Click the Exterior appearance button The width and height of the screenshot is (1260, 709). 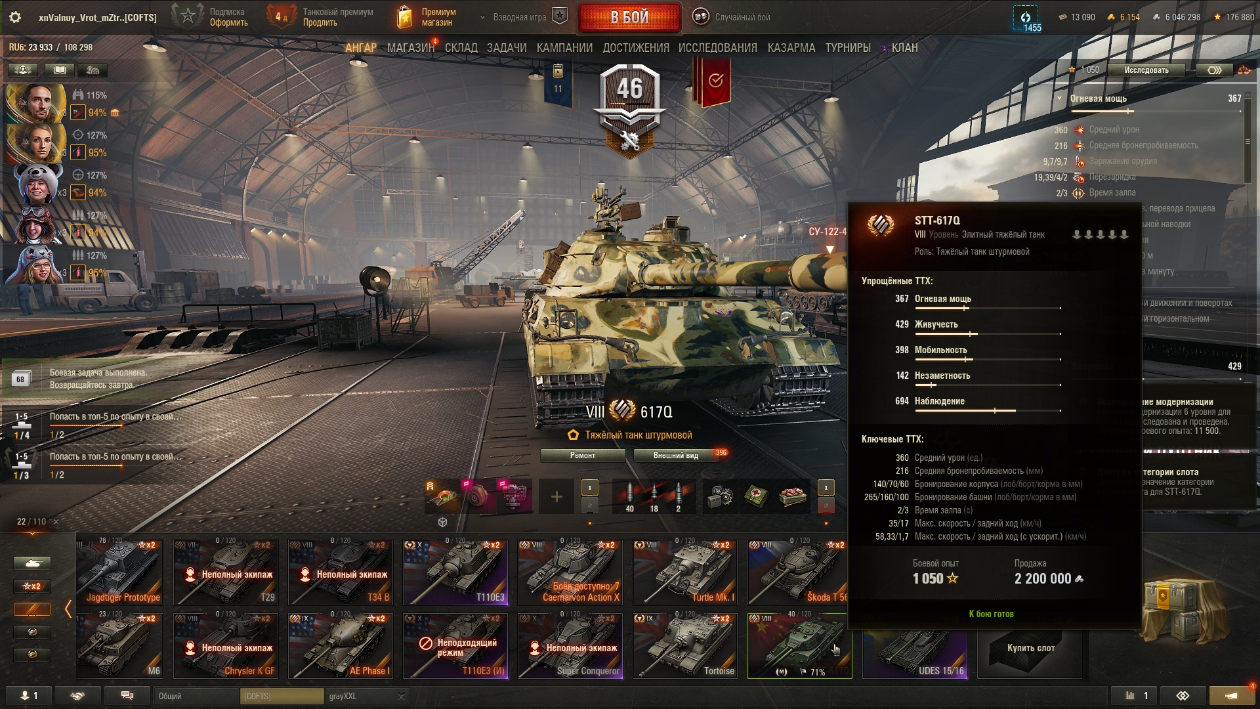[676, 456]
